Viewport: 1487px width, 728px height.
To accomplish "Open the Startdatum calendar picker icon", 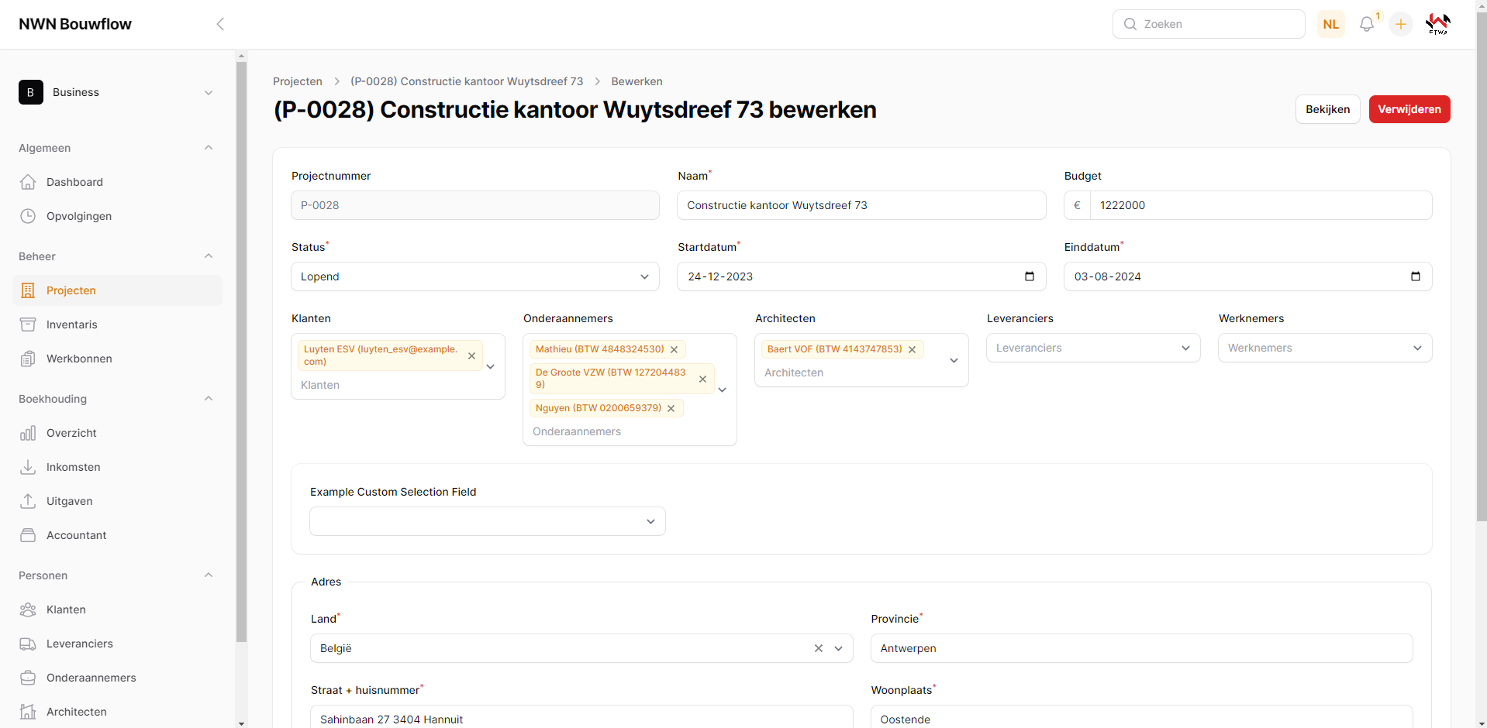I will 1029,276.
